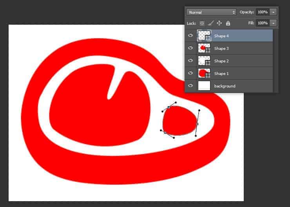Click the Fill percentage field
290x207 pixels.
click(262, 23)
